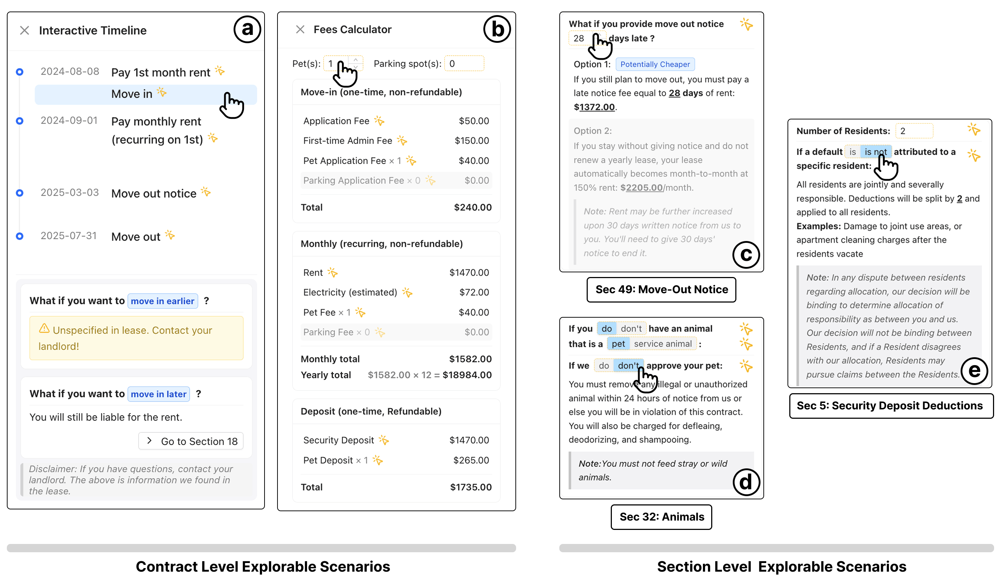Image resolution: width=1002 pixels, height=581 pixels.
Task: Open the "move in later" scenario selector
Action: coord(158,394)
